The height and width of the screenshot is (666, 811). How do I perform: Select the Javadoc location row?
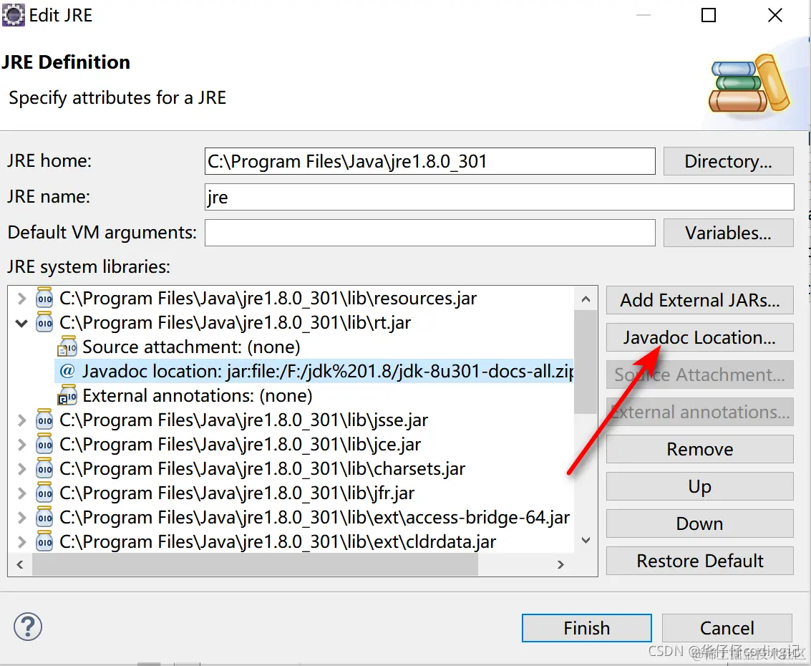coord(314,371)
